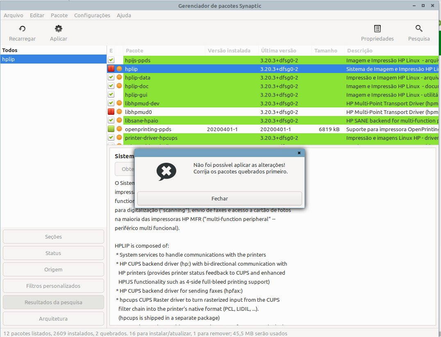
Task: Toggle the status checkbox for hpijs-ppds
Action: tap(111, 60)
